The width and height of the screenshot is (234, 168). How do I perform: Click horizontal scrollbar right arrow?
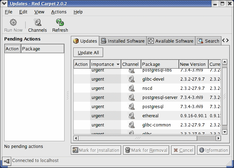point(218,138)
